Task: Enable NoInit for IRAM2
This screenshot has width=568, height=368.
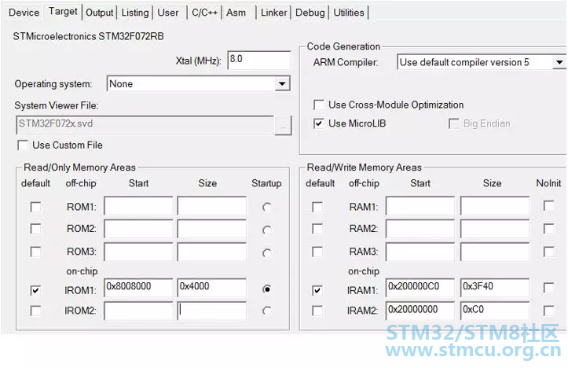Action: 549,311
